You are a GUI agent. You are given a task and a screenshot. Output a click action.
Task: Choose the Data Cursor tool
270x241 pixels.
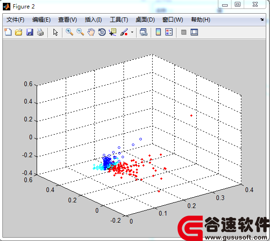(x=113, y=32)
